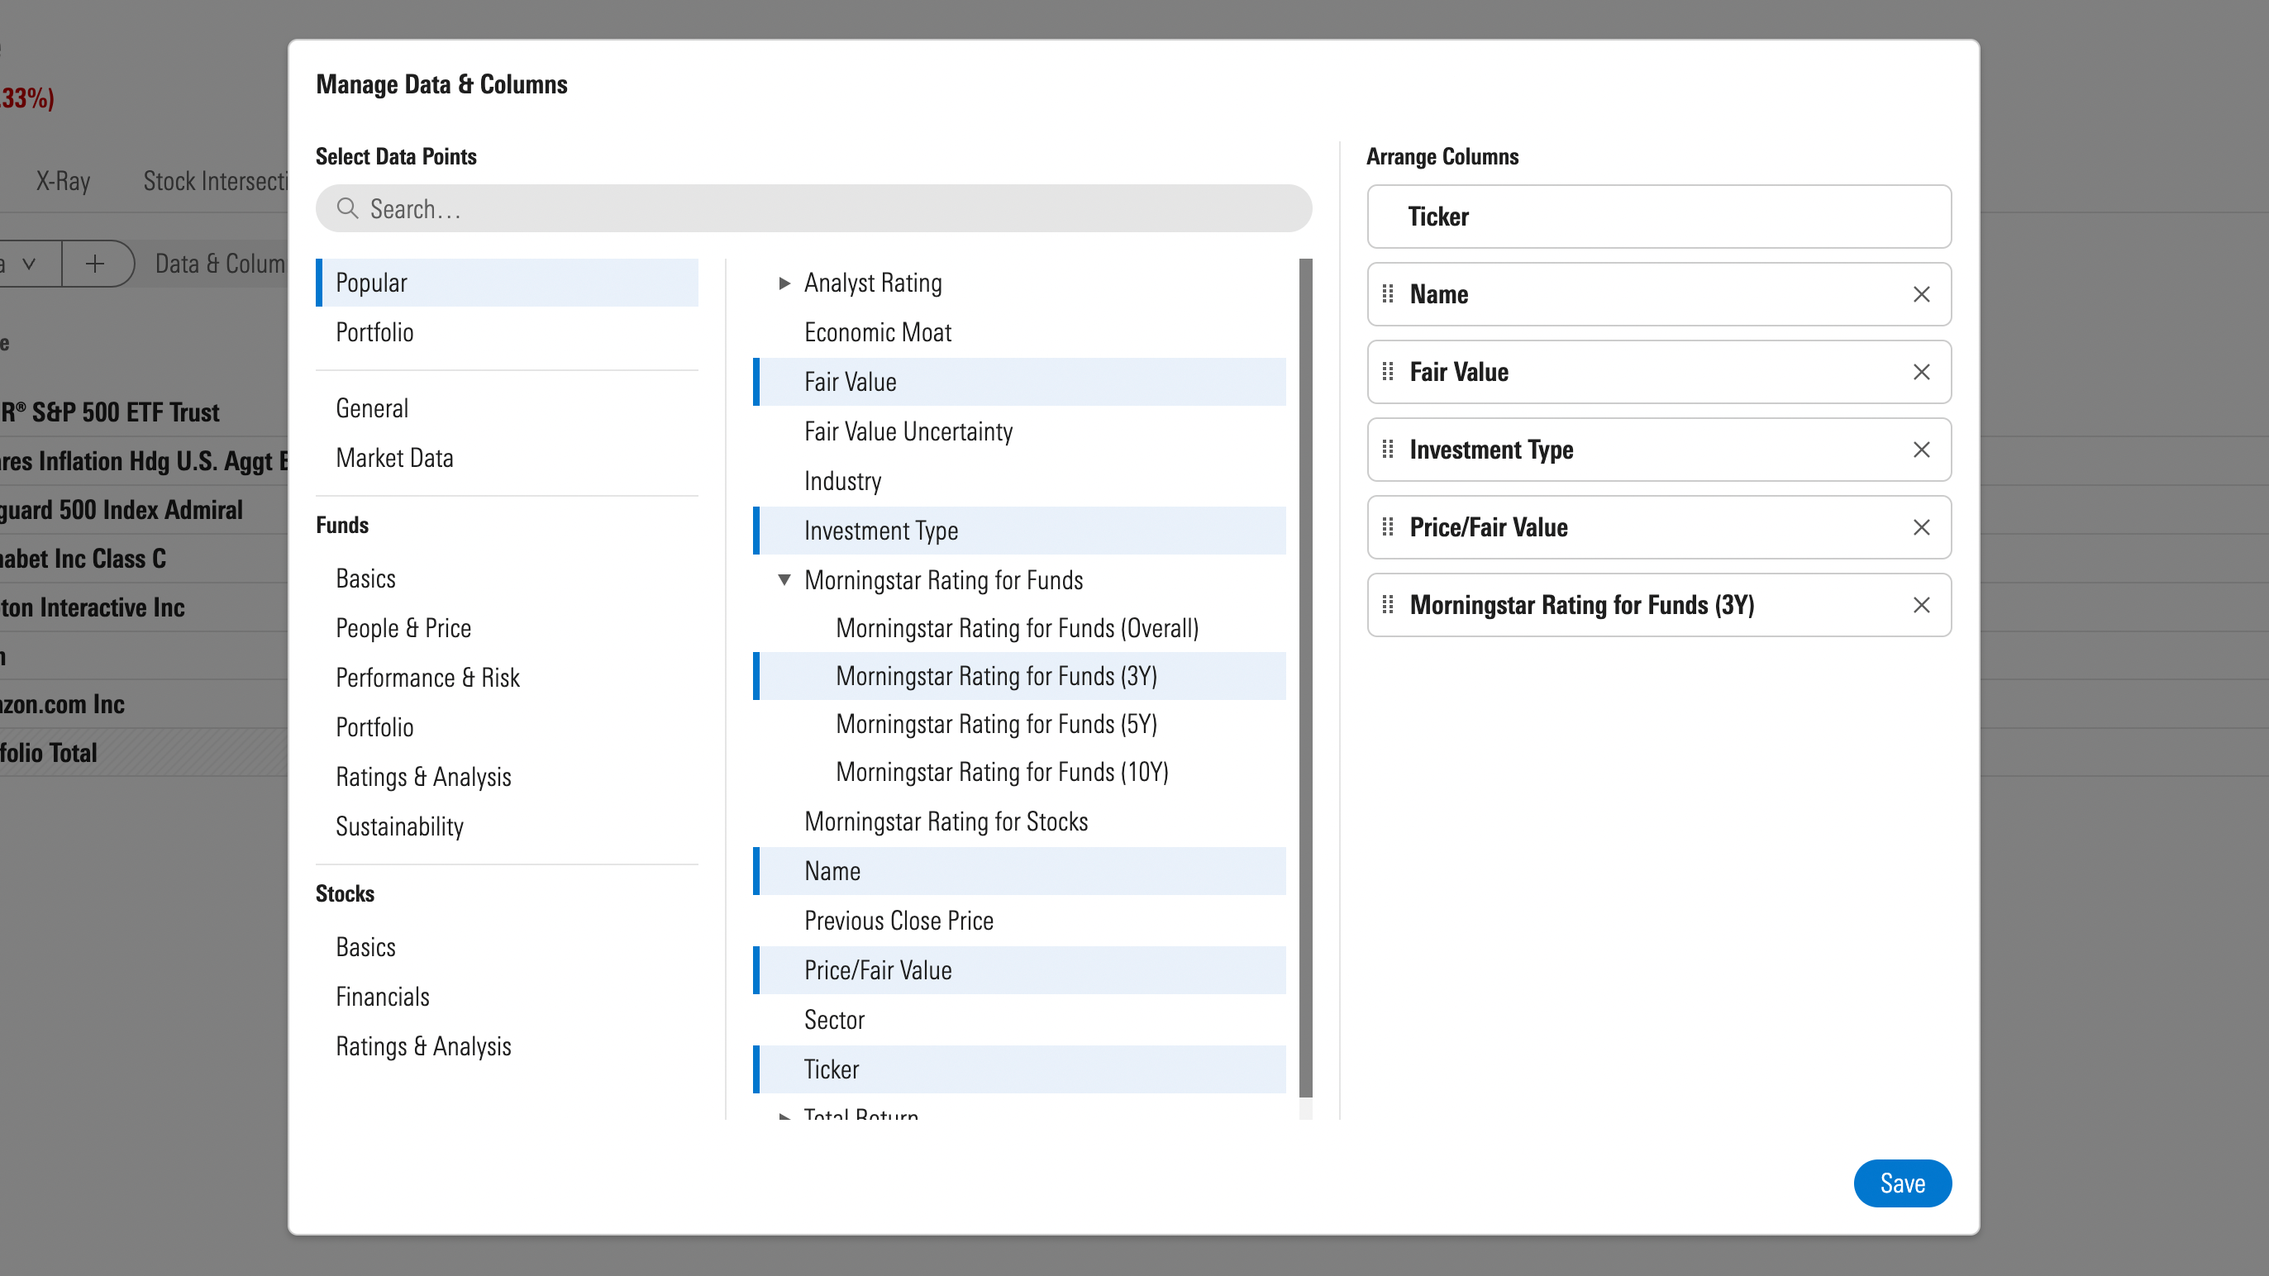This screenshot has height=1276, width=2269.
Task: Remove Fair Value from arranged columns
Action: 1920,373
